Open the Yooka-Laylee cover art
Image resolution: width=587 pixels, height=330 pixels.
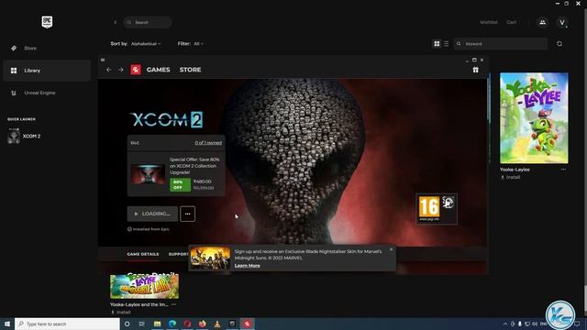[x=534, y=118]
